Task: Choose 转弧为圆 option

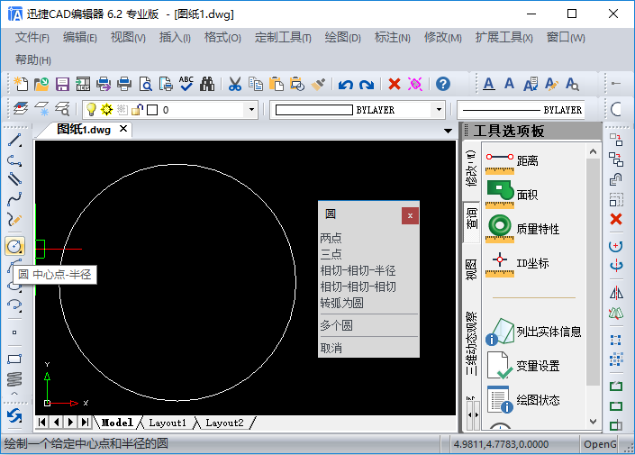Action: (341, 303)
